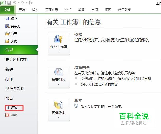This screenshot has width=161, height=134.
Task: Click the 选项 options icon
Action: coord(7,108)
